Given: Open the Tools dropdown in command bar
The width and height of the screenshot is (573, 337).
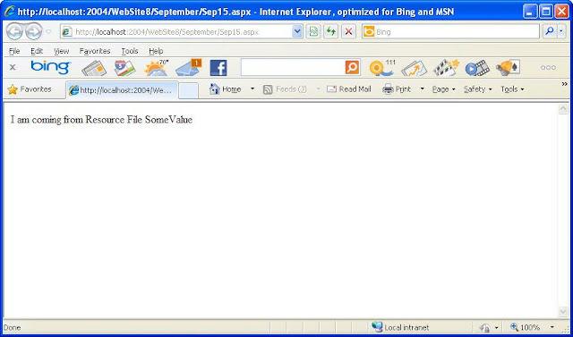Looking at the screenshot, I should pyautogui.click(x=512, y=89).
